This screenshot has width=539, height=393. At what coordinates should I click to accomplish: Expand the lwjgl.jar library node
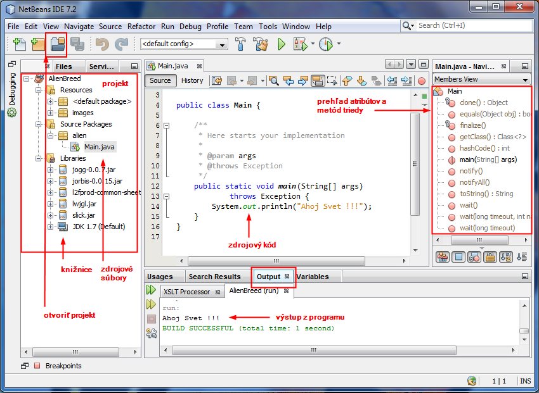[50, 204]
